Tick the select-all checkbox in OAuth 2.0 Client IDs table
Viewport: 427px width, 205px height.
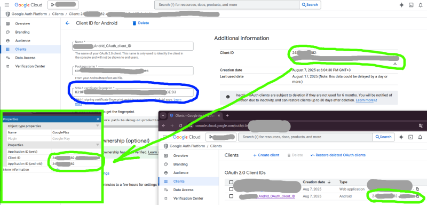click(231, 182)
